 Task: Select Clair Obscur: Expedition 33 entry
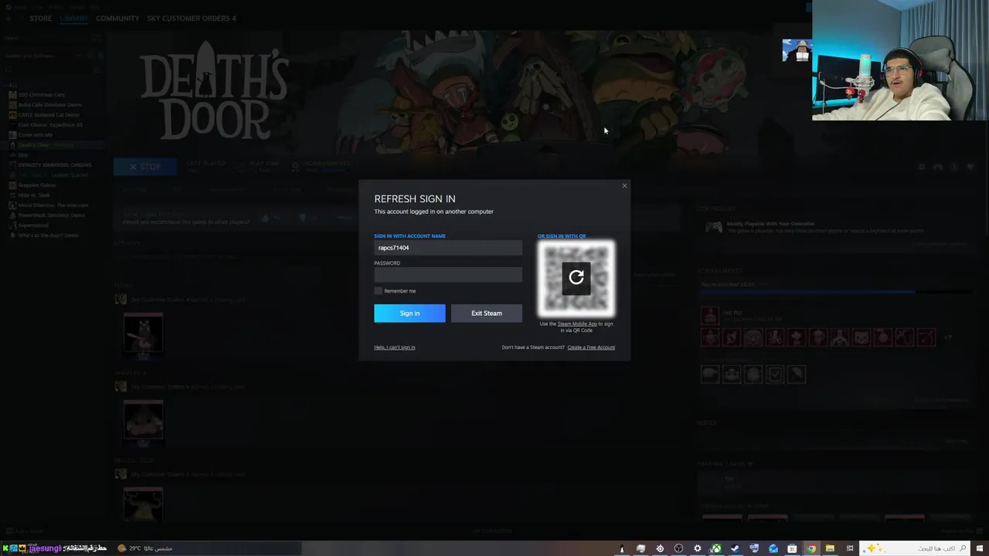pyautogui.click(x=49, y=124)
